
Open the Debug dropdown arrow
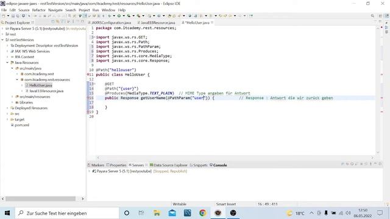tap(114, 16)
